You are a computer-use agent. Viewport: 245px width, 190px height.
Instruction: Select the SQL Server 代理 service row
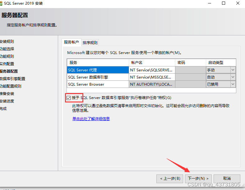point(98,70)
